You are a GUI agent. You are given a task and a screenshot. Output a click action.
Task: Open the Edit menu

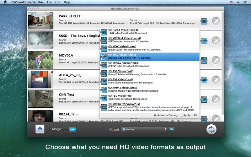pos(58,2)
